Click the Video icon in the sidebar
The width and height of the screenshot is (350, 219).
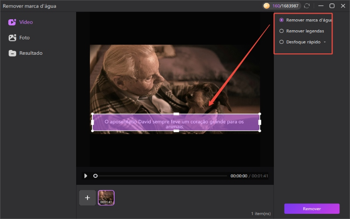12,22
